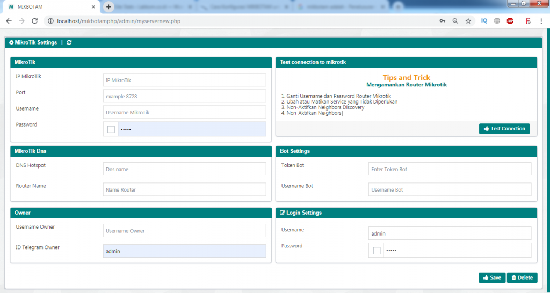Click the saved password key icon

point(443,21)
